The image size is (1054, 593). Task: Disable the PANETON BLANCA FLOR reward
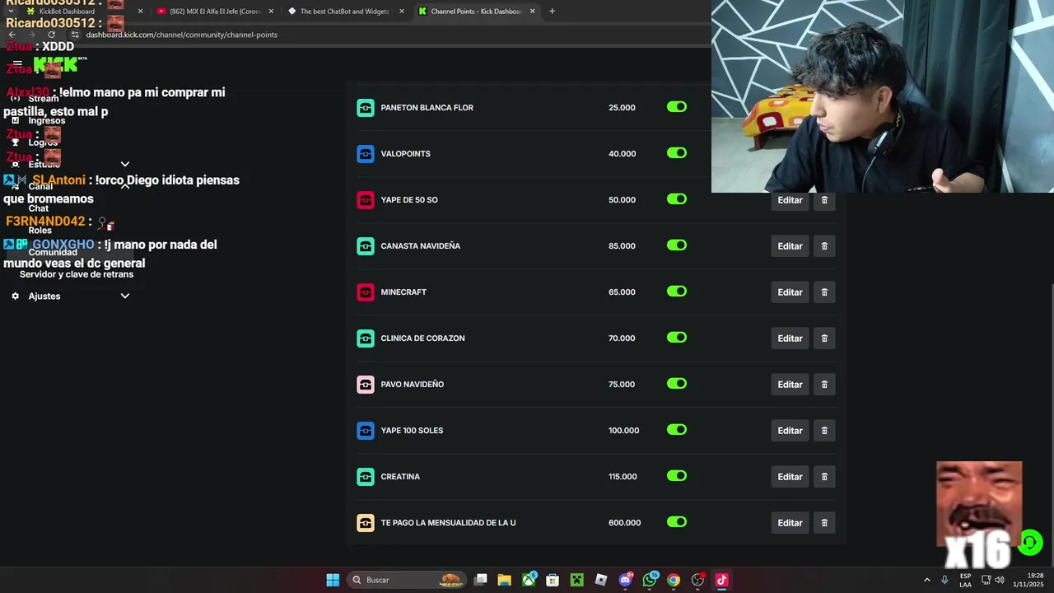click(677, 107)
